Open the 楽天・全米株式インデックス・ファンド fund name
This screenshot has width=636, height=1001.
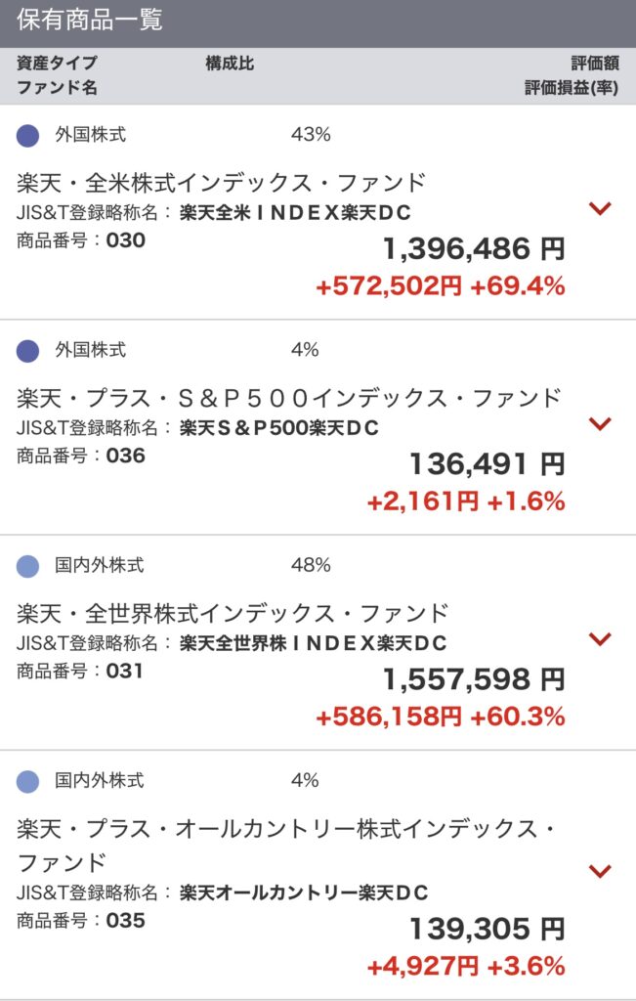[221, 183]
